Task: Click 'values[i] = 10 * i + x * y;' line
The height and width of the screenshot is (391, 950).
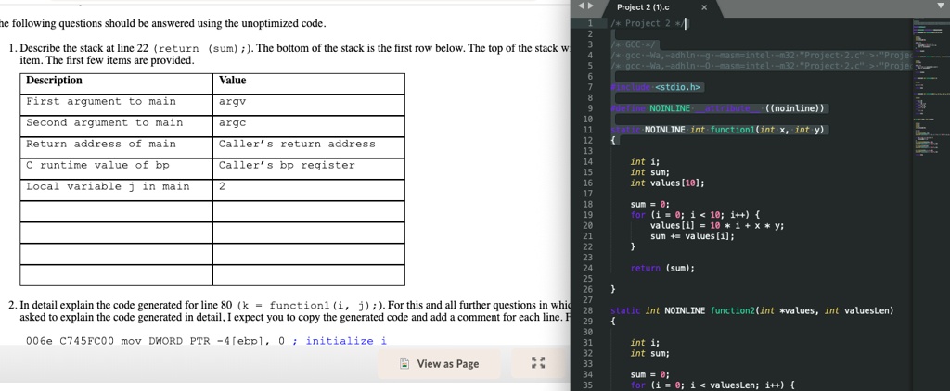Action: pos(717,226)
